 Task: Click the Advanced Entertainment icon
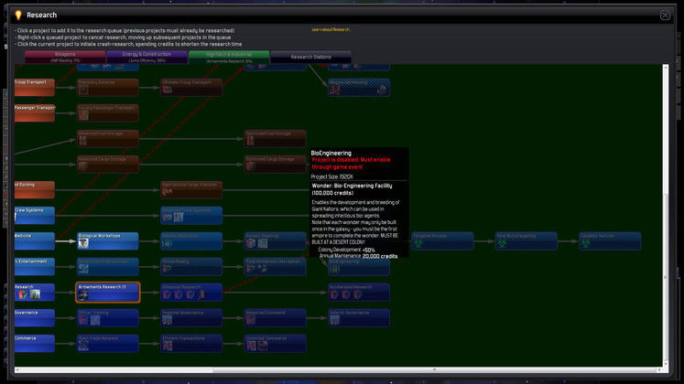(83, 270)
